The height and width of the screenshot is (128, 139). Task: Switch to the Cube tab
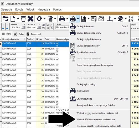pos(19,34)
